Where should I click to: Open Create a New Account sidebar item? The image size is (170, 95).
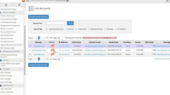pos(8,16)
